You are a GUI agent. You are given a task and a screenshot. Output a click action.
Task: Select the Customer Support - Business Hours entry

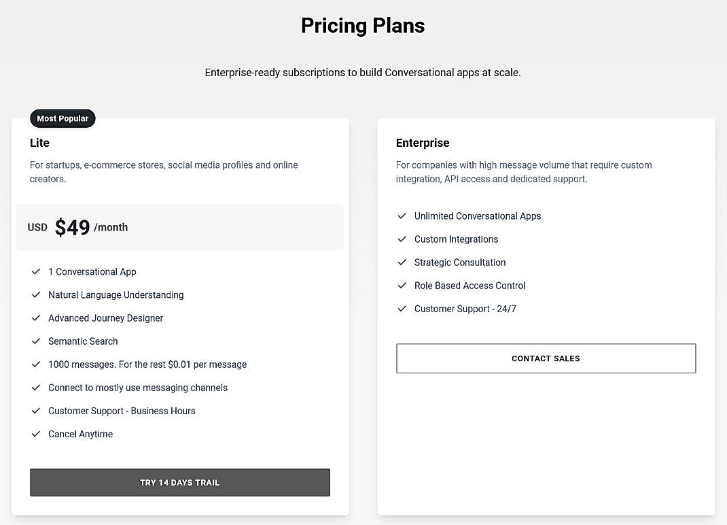122,411
